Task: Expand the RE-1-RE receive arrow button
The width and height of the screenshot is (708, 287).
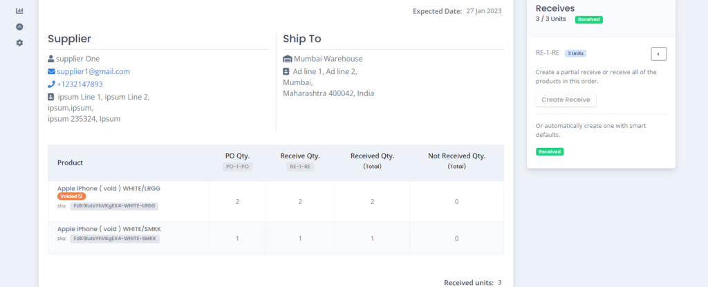Action: coord(658,54)
